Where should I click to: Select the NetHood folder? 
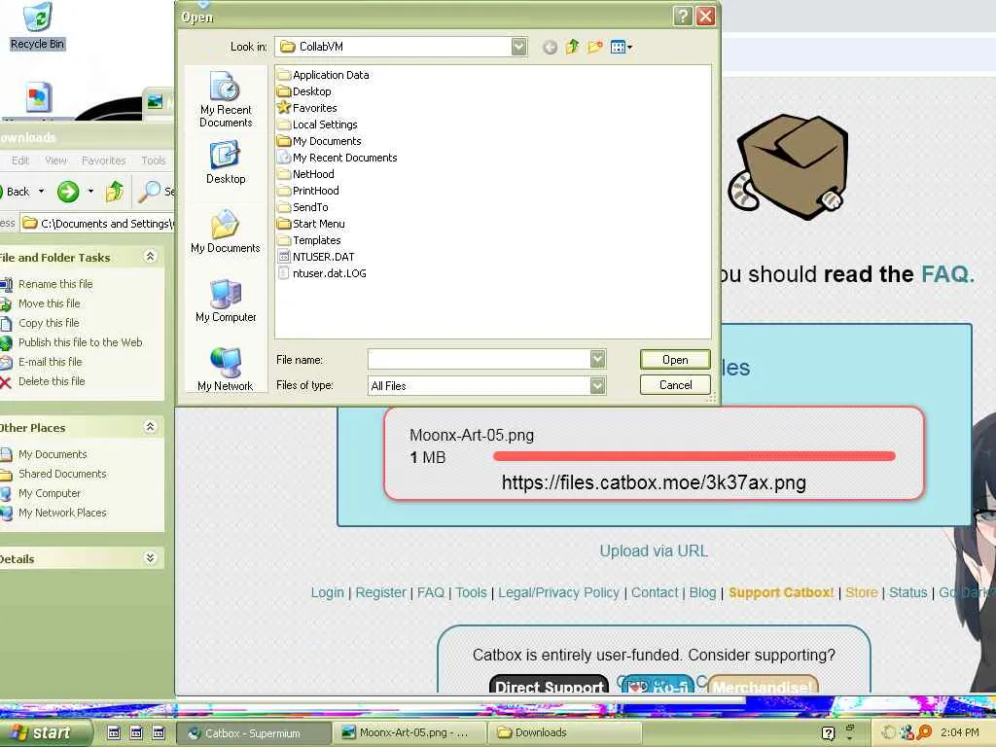pos(305,174)
